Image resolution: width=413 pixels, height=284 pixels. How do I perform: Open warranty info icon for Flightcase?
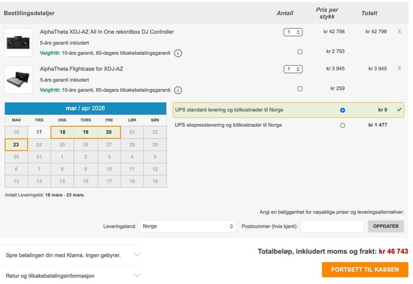coord(178,90)
